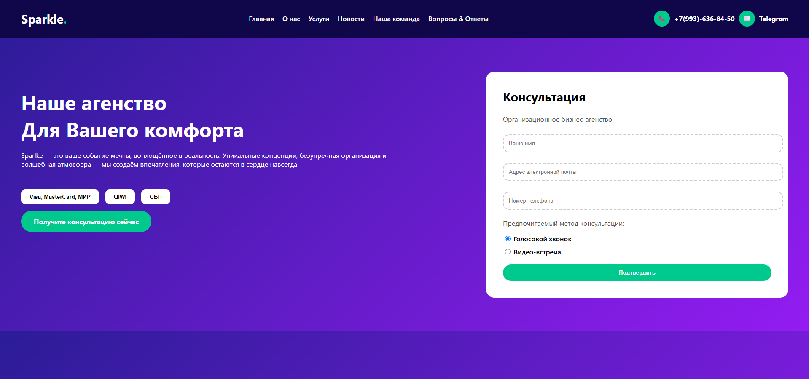Go to Главная menu item

[x=261, y=19]
